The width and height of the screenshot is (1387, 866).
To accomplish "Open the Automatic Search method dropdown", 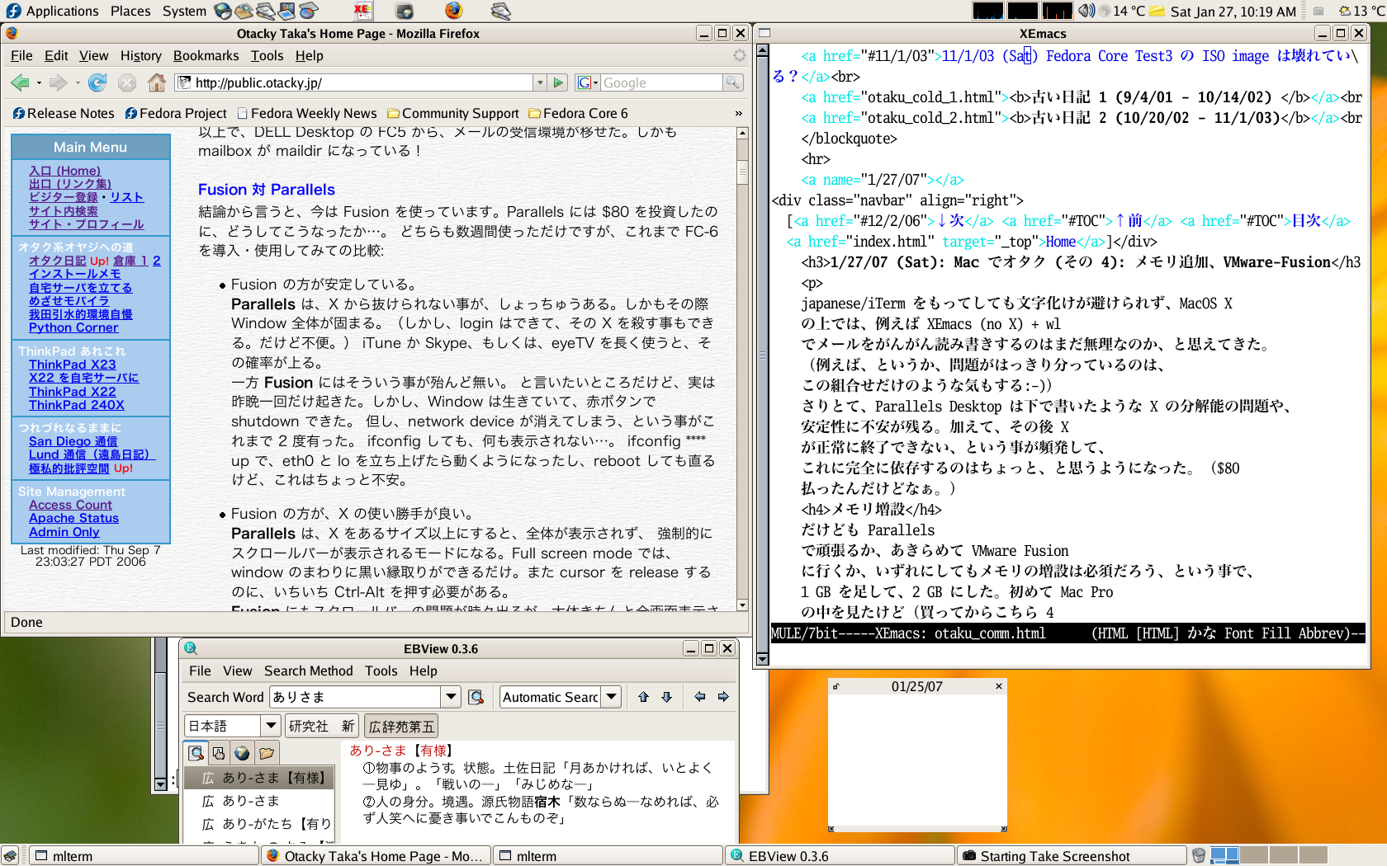I will 611,697.
